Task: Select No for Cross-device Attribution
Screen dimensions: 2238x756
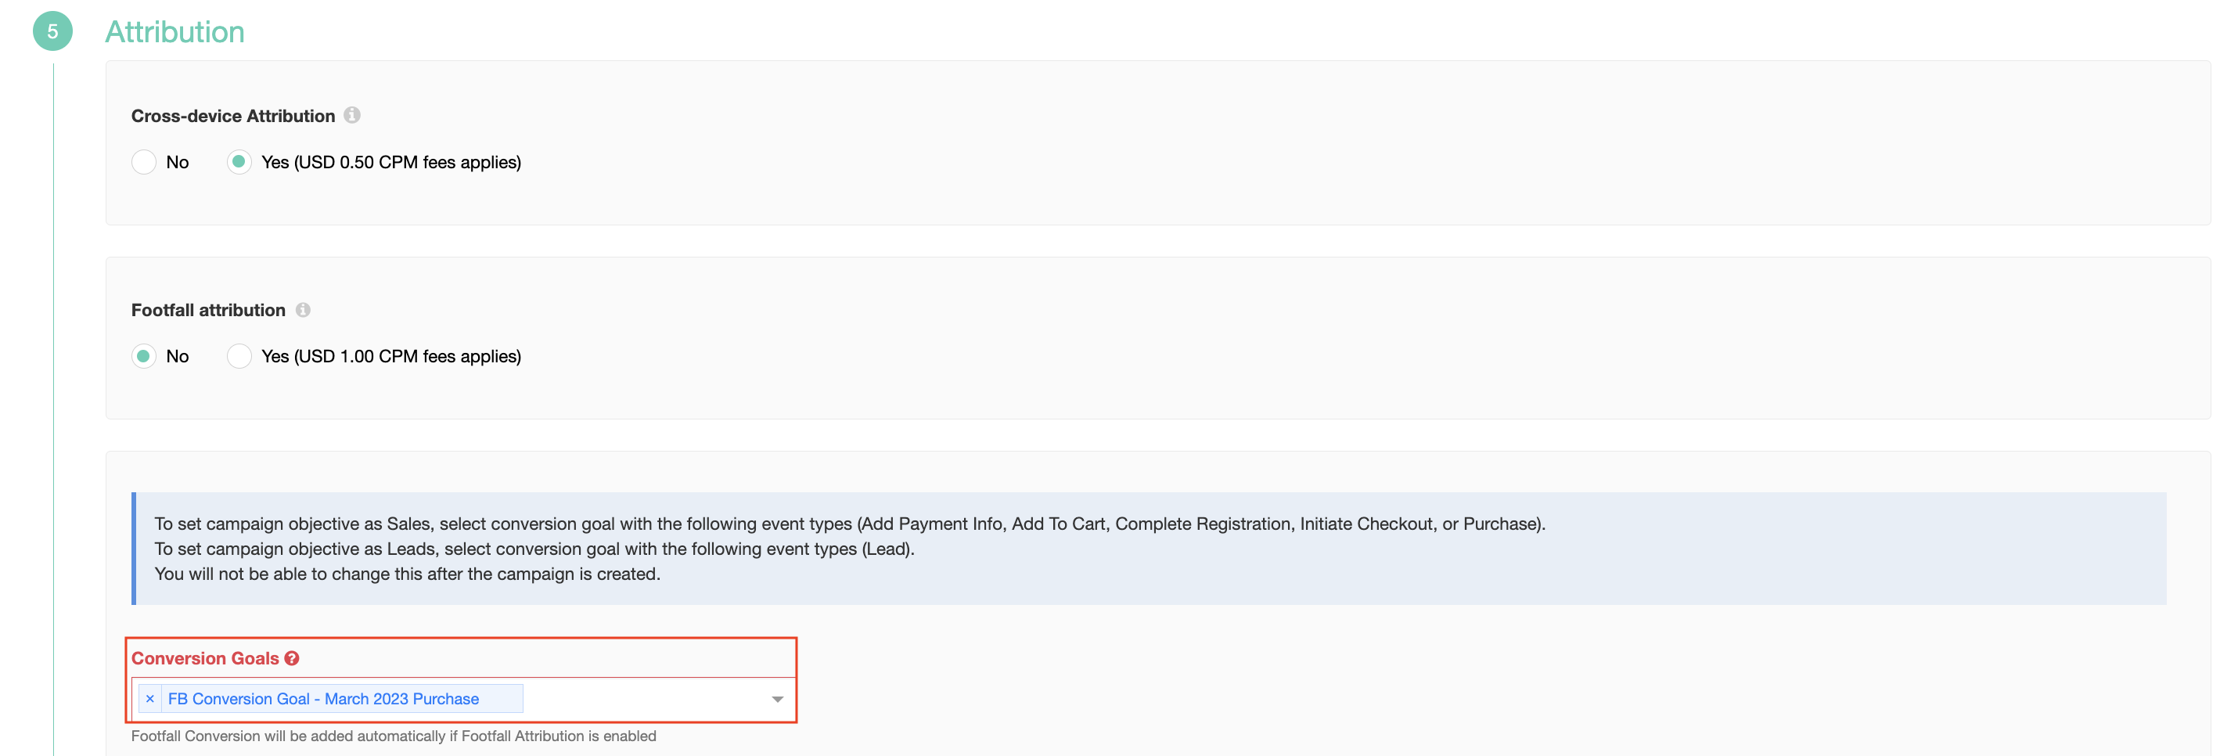Action: tap(143, 162)
